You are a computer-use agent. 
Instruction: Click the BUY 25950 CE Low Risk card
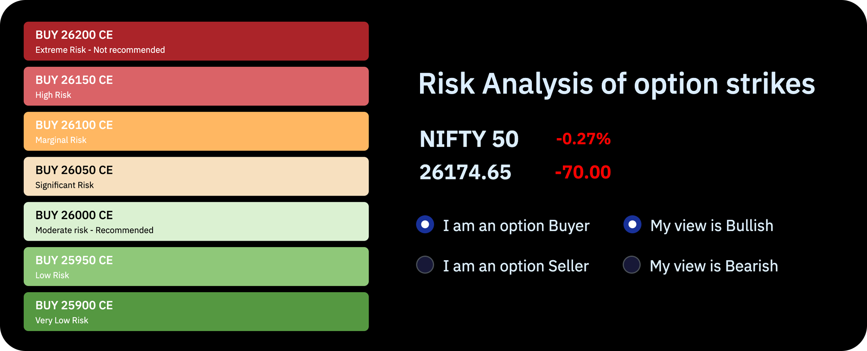click(196, 266)
